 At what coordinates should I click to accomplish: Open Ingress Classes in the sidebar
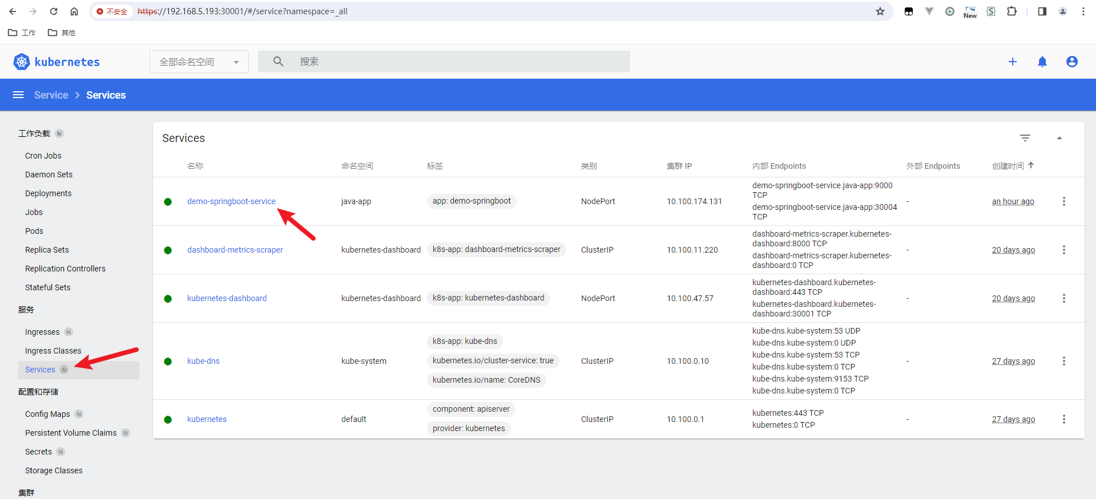pos(53,351)
